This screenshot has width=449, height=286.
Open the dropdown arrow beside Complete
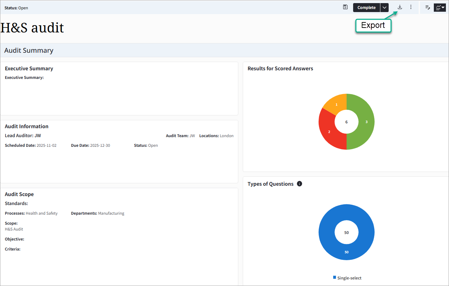coord(385,8)
